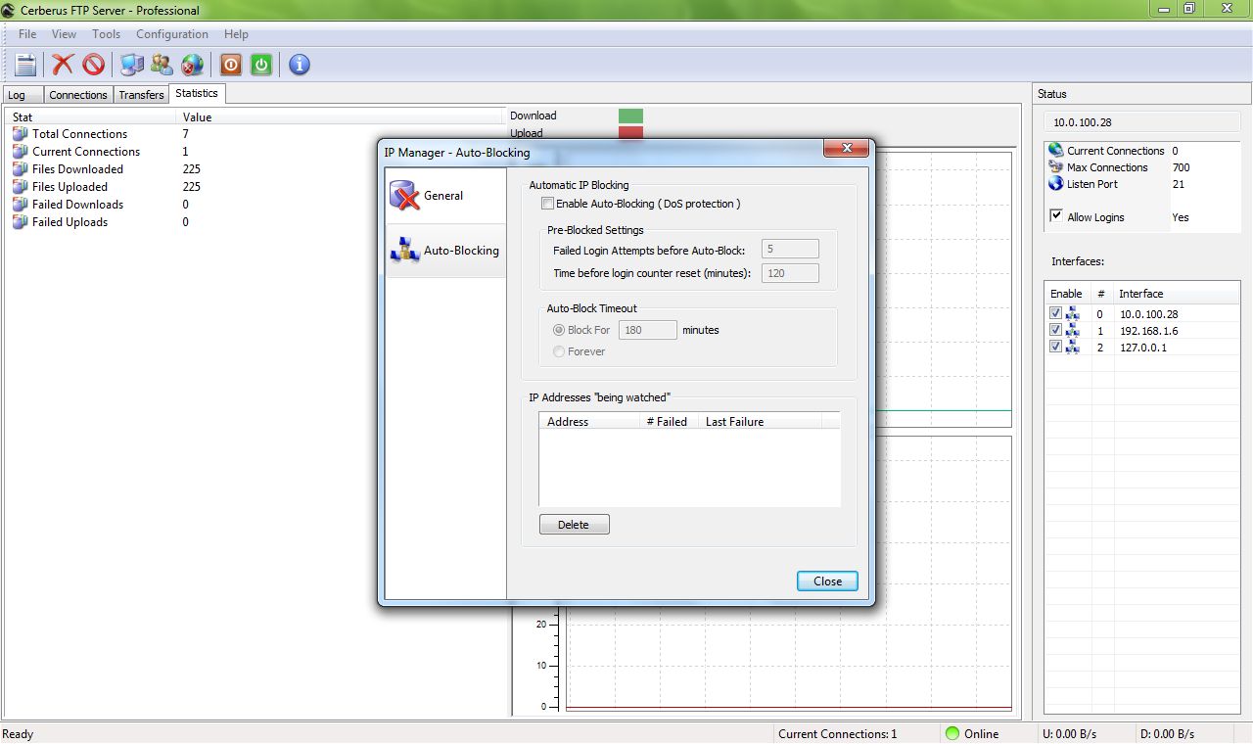
Task: Click Total Connections stat icon
Action: pos(20,134)
